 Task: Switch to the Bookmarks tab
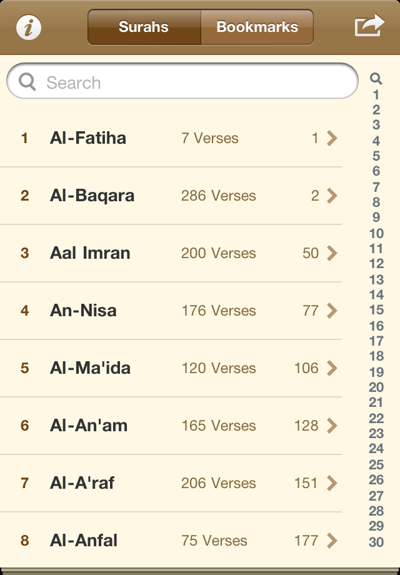(257, 27)
